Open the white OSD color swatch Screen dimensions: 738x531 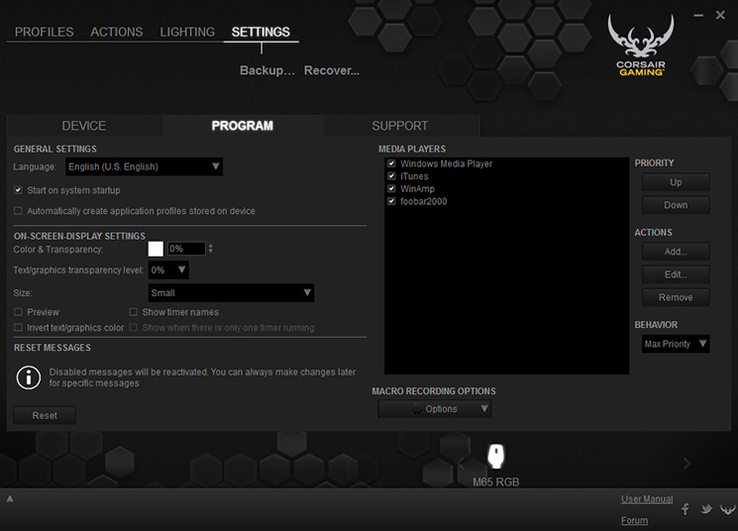(x=156, y=249)
